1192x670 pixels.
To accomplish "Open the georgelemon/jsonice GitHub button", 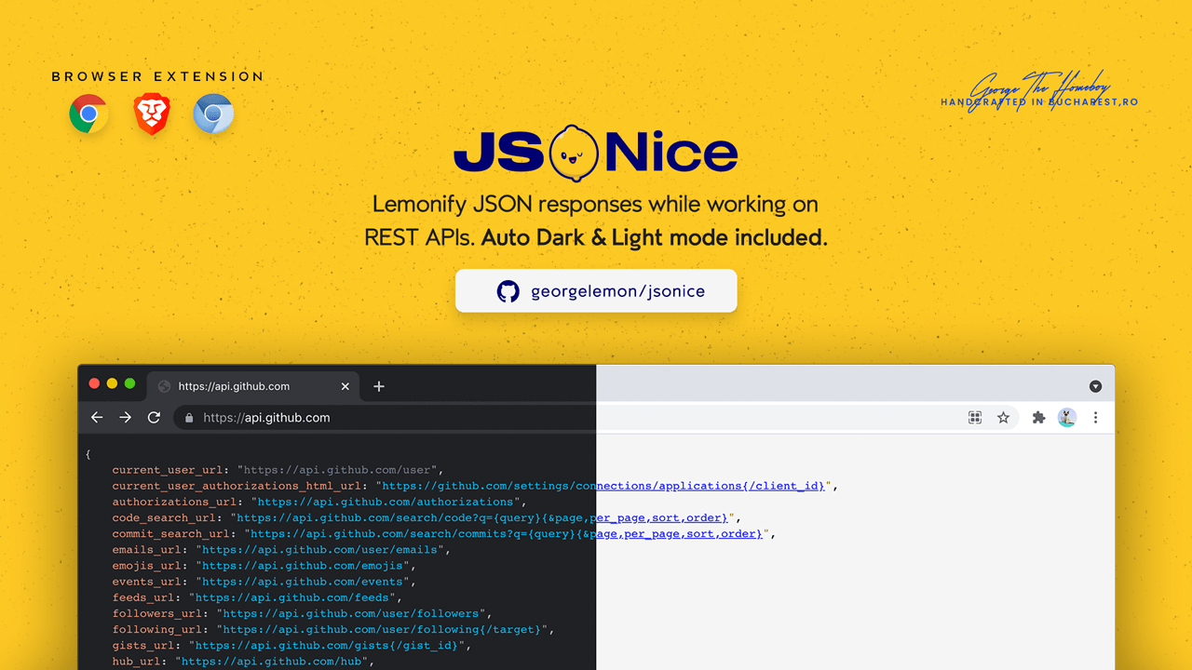I will 596,290.
